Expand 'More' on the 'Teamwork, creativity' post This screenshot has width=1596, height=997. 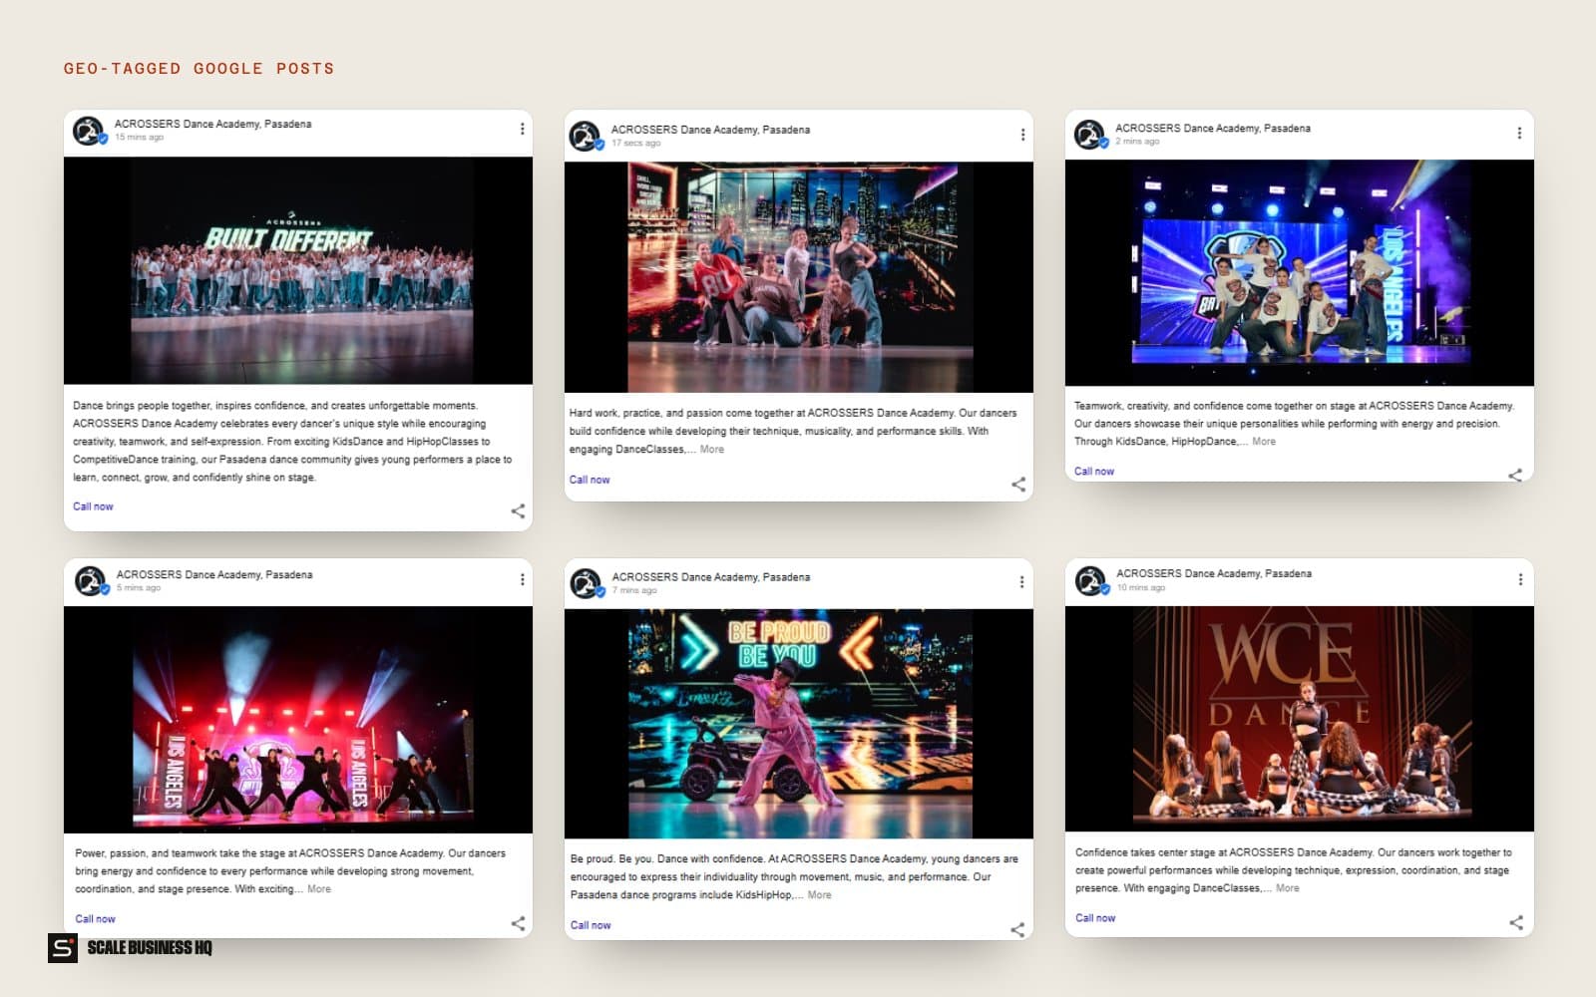[1264, 442]
